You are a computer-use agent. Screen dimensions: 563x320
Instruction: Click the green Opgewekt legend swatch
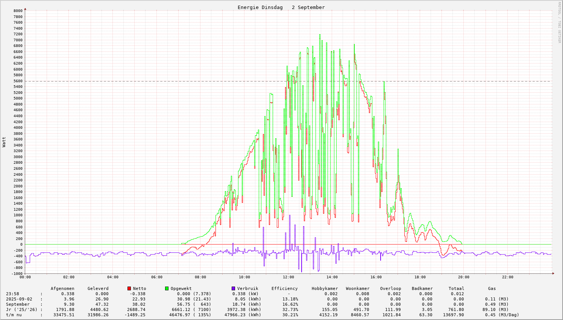tap(167, 288)
